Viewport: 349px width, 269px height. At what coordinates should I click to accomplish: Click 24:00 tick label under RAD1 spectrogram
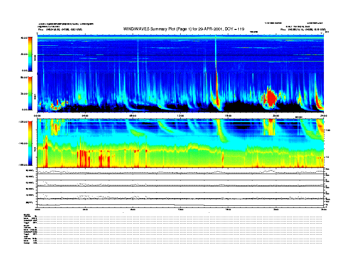[x=323, y=116]
